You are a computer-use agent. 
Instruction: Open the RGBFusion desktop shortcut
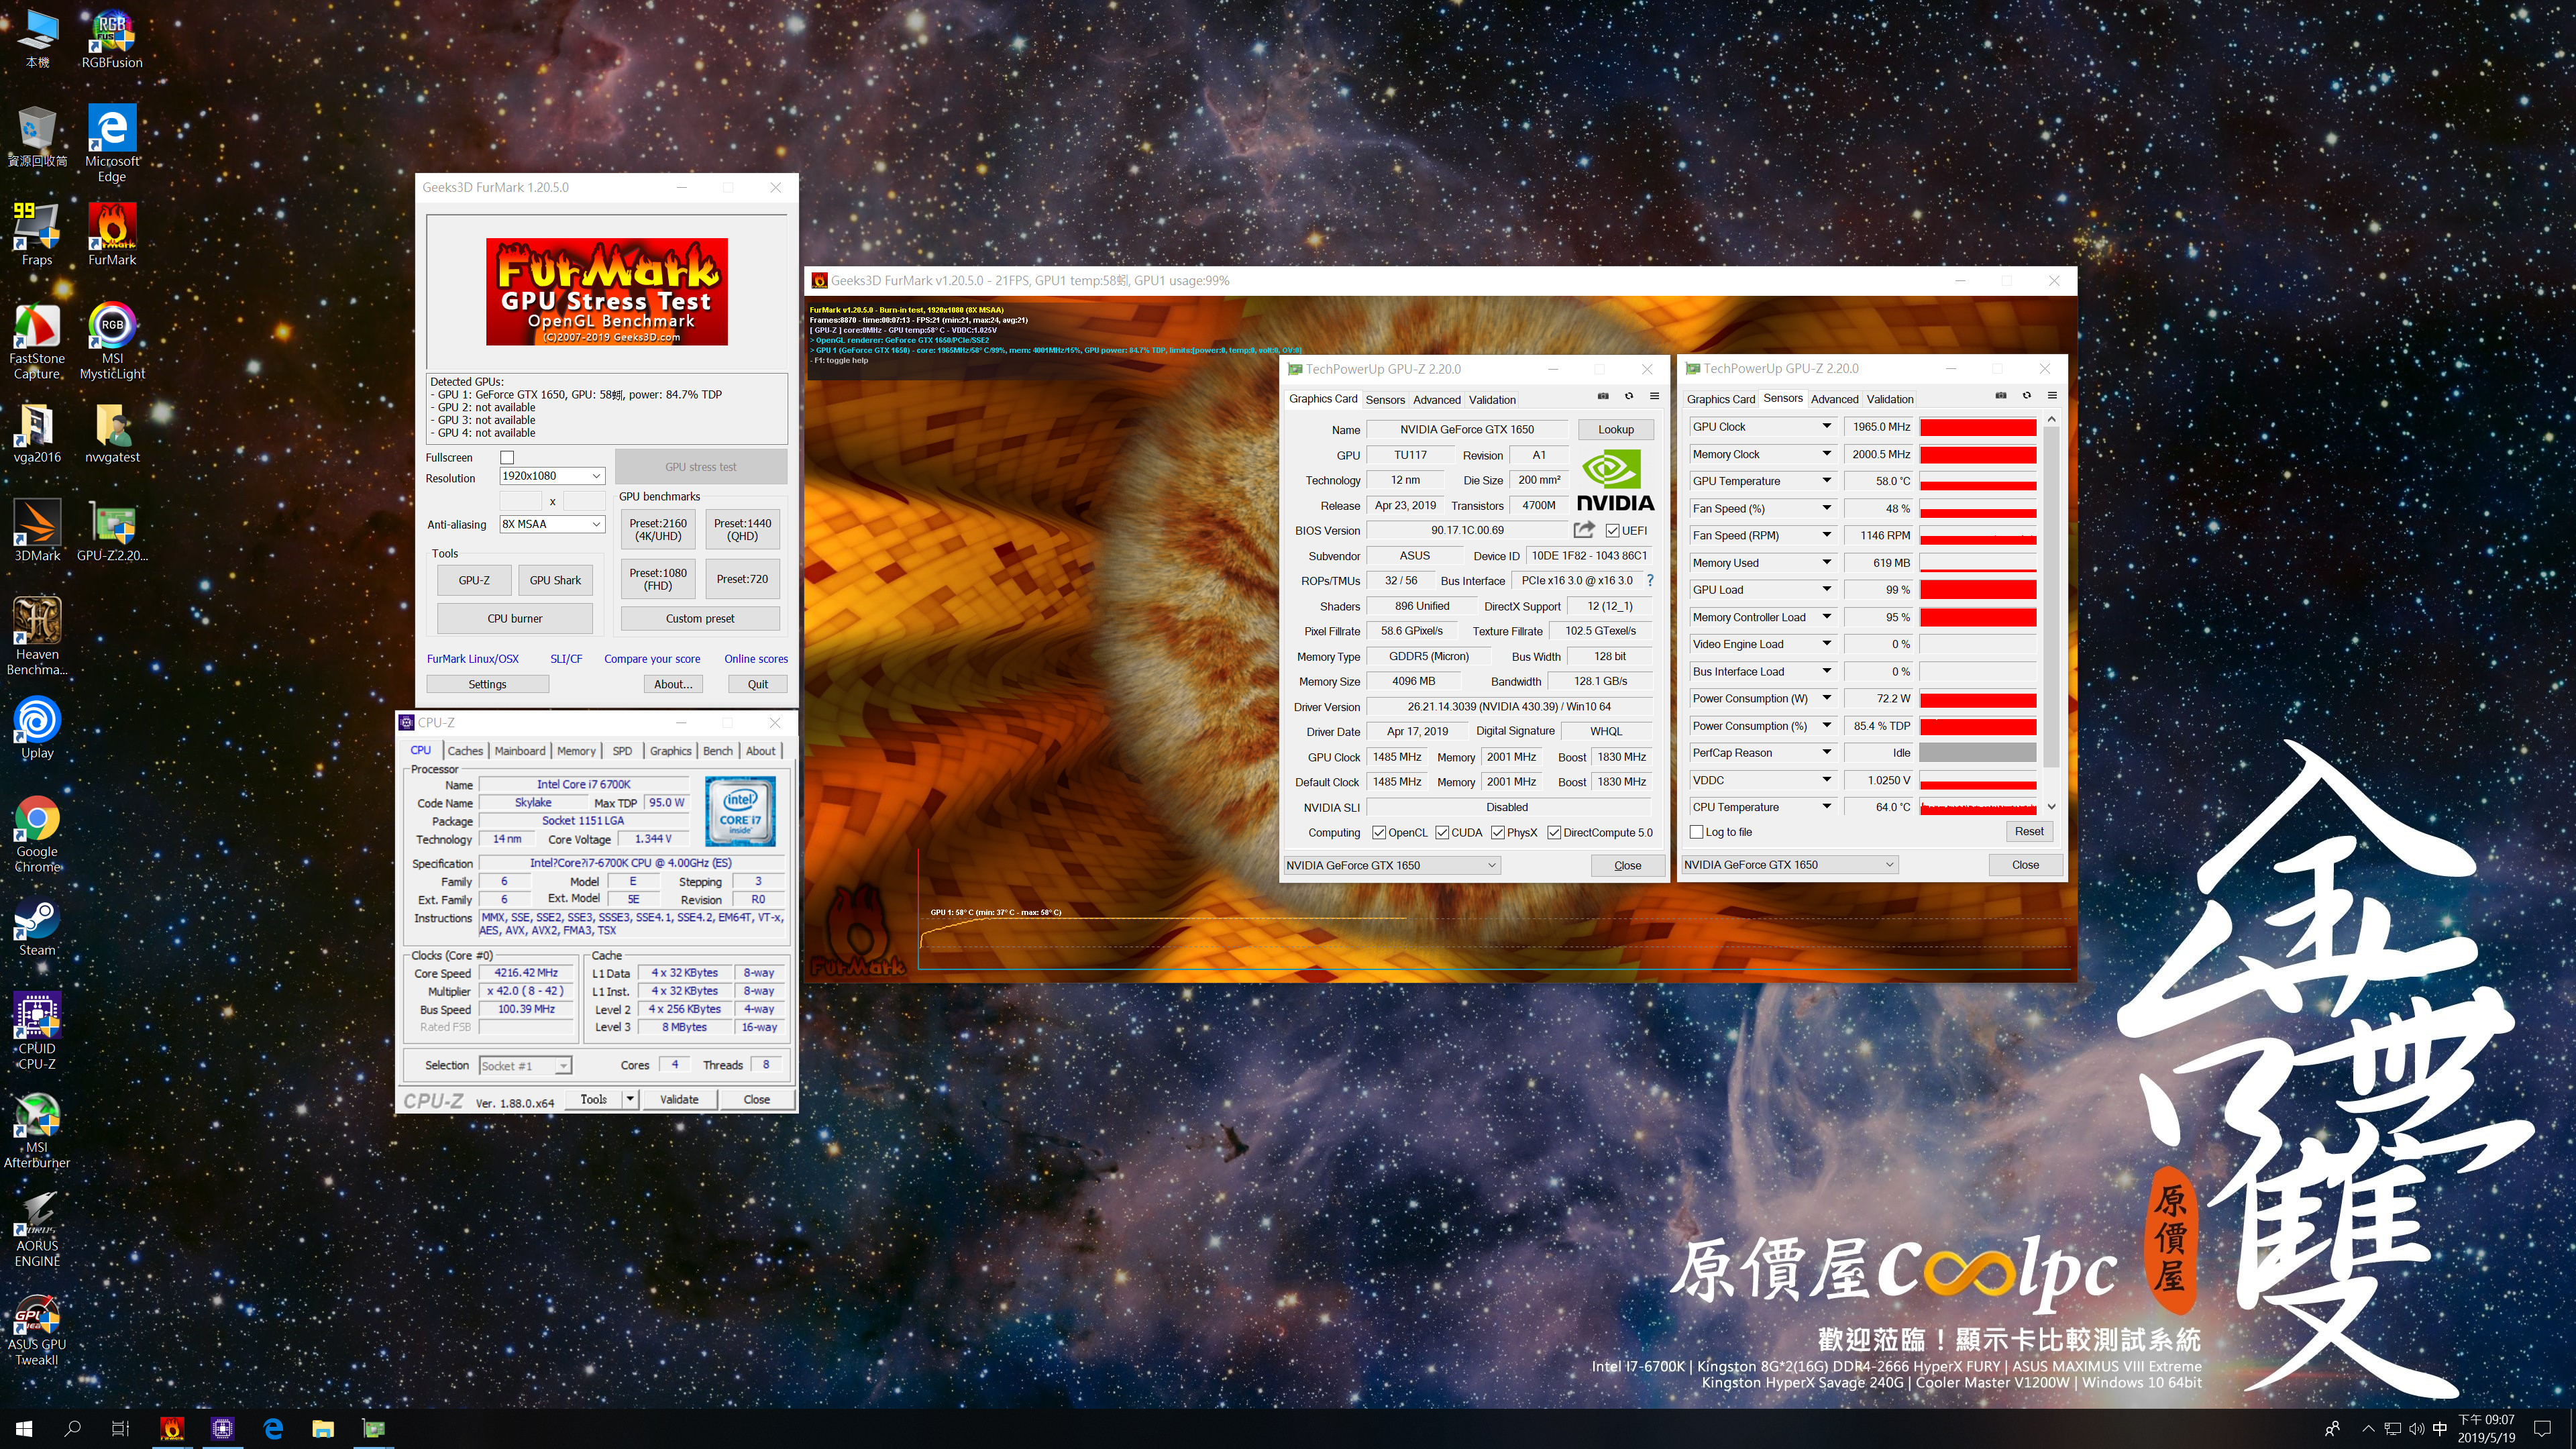112,40
